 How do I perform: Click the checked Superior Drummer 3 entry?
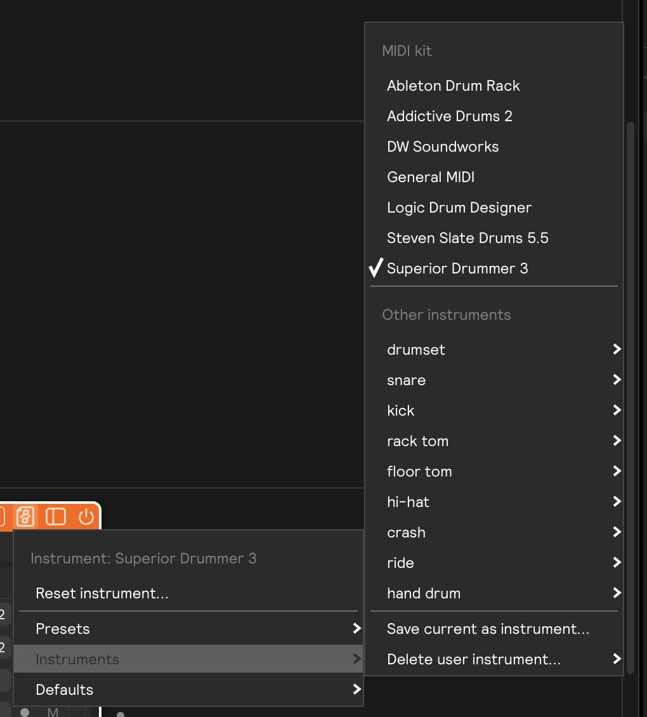pos(494,268)
